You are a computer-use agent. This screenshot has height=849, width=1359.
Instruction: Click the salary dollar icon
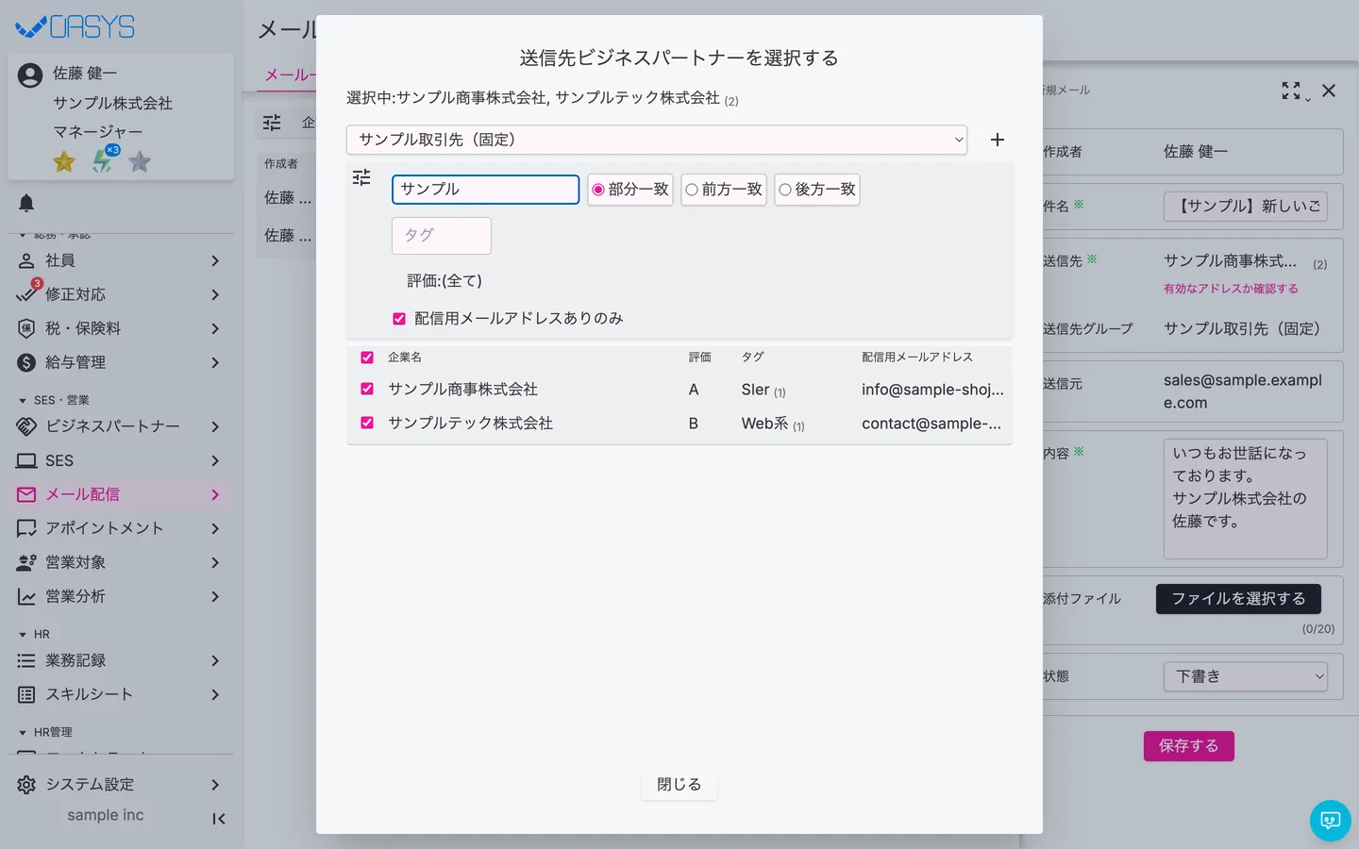[26, 362]
